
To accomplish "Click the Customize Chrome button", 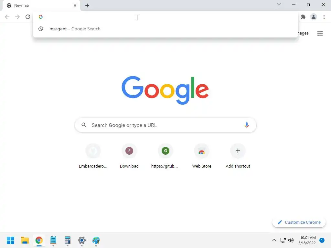I will pyautogui.click(x=299, y=222).
